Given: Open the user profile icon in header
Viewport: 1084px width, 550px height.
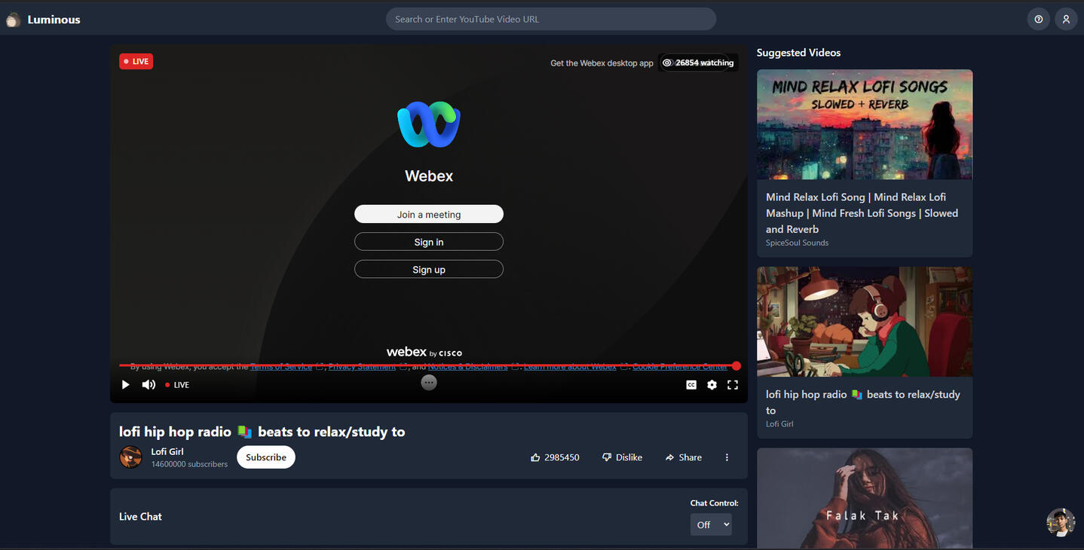Looking at the screenshot, I should [1065, 20].
